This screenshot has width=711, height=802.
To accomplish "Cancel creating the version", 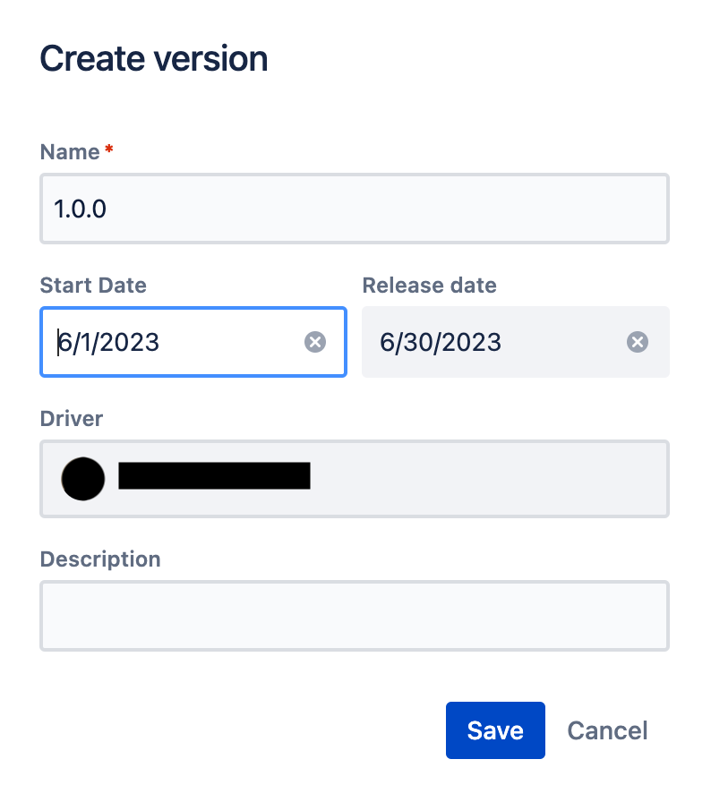I will coord(608,730).
